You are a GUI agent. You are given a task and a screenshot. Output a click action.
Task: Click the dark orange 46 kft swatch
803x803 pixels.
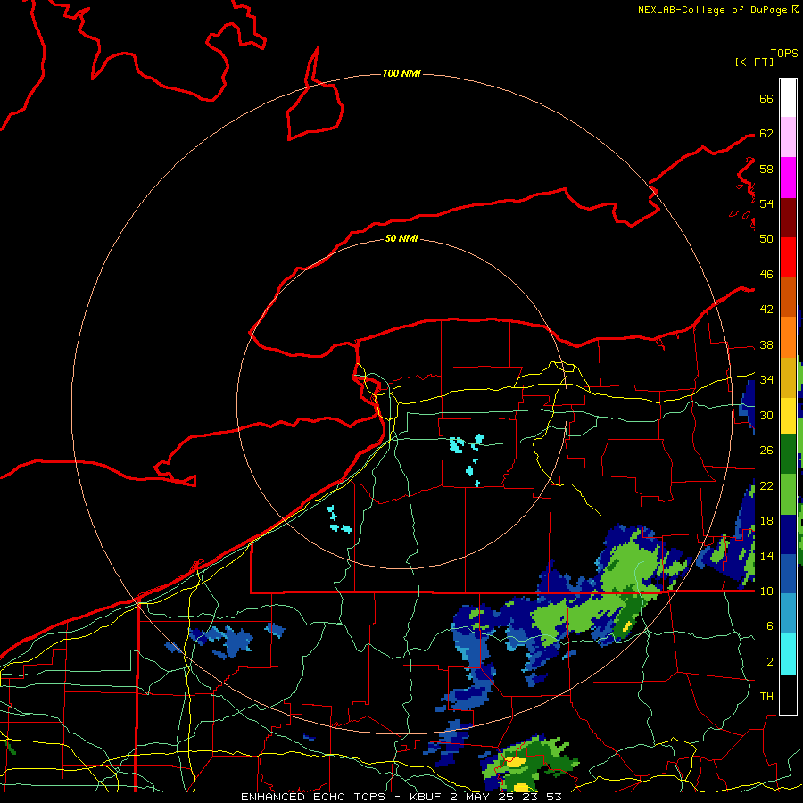pyautogui.click(x=788, y=296)
